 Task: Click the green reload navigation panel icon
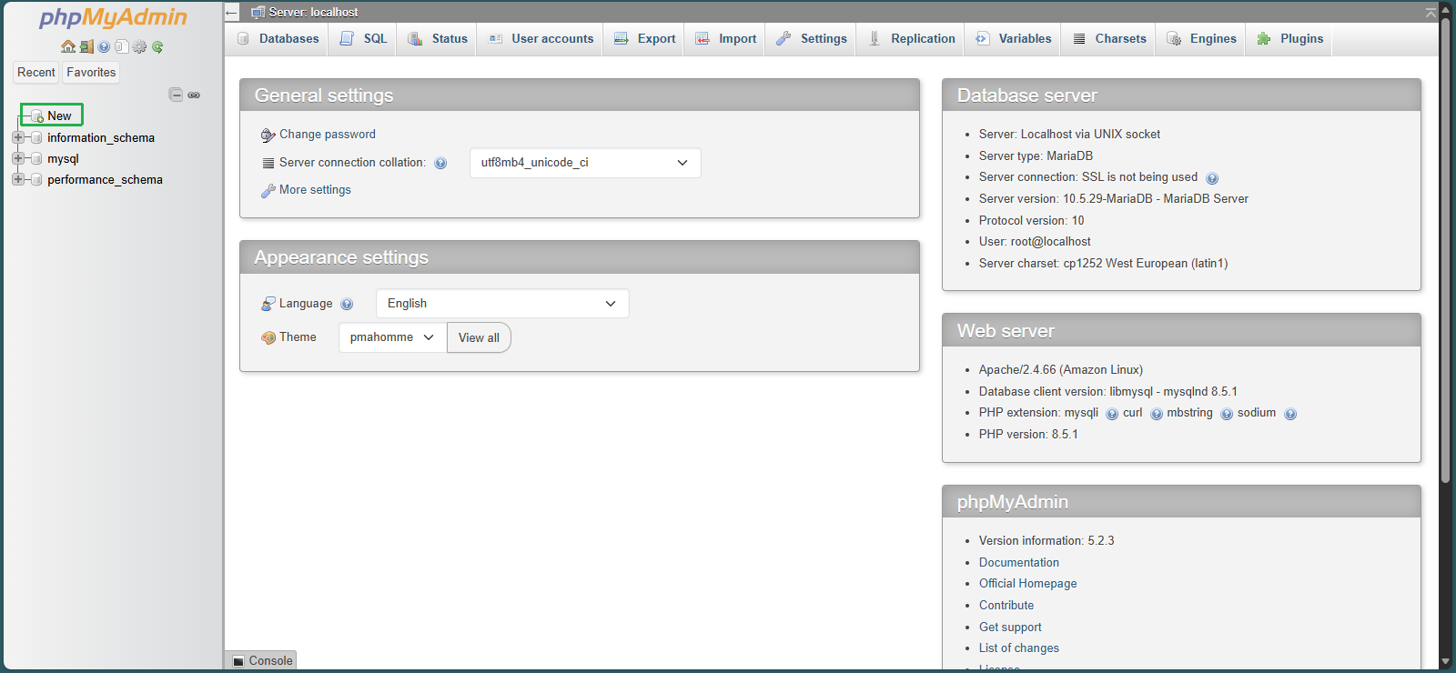point(157,46)
